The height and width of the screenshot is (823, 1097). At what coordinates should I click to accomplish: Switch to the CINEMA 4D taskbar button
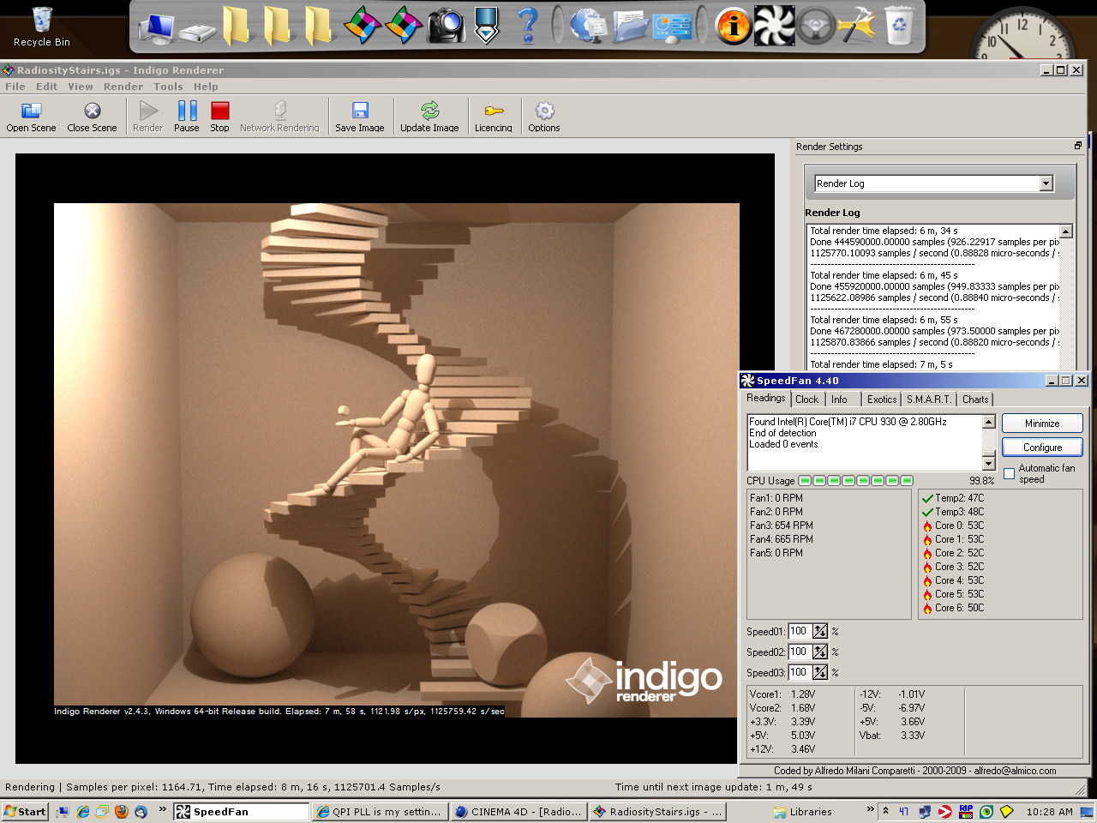(519, 811)
